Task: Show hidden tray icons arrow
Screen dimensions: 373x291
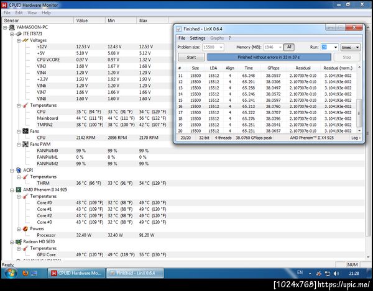Action: [310, 274]
